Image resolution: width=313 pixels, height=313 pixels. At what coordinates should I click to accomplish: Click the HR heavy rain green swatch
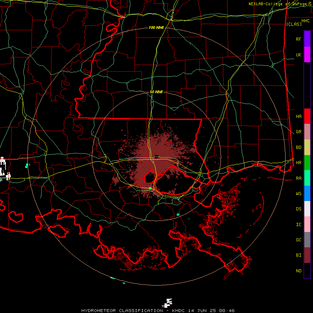point(307,162)
